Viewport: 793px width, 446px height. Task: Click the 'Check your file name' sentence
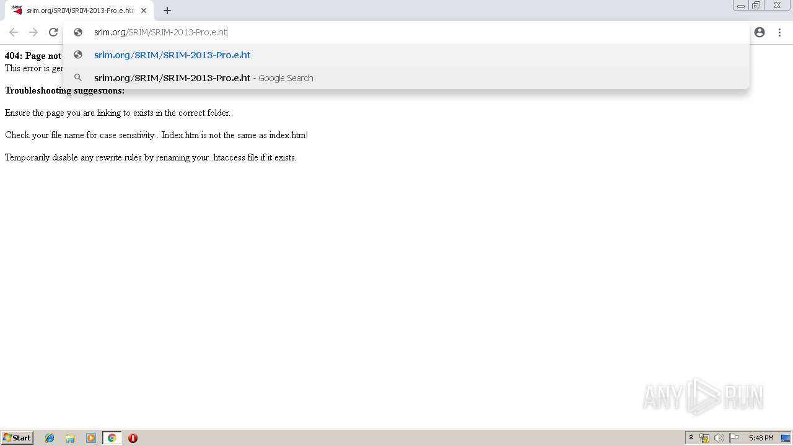(156, 135)
